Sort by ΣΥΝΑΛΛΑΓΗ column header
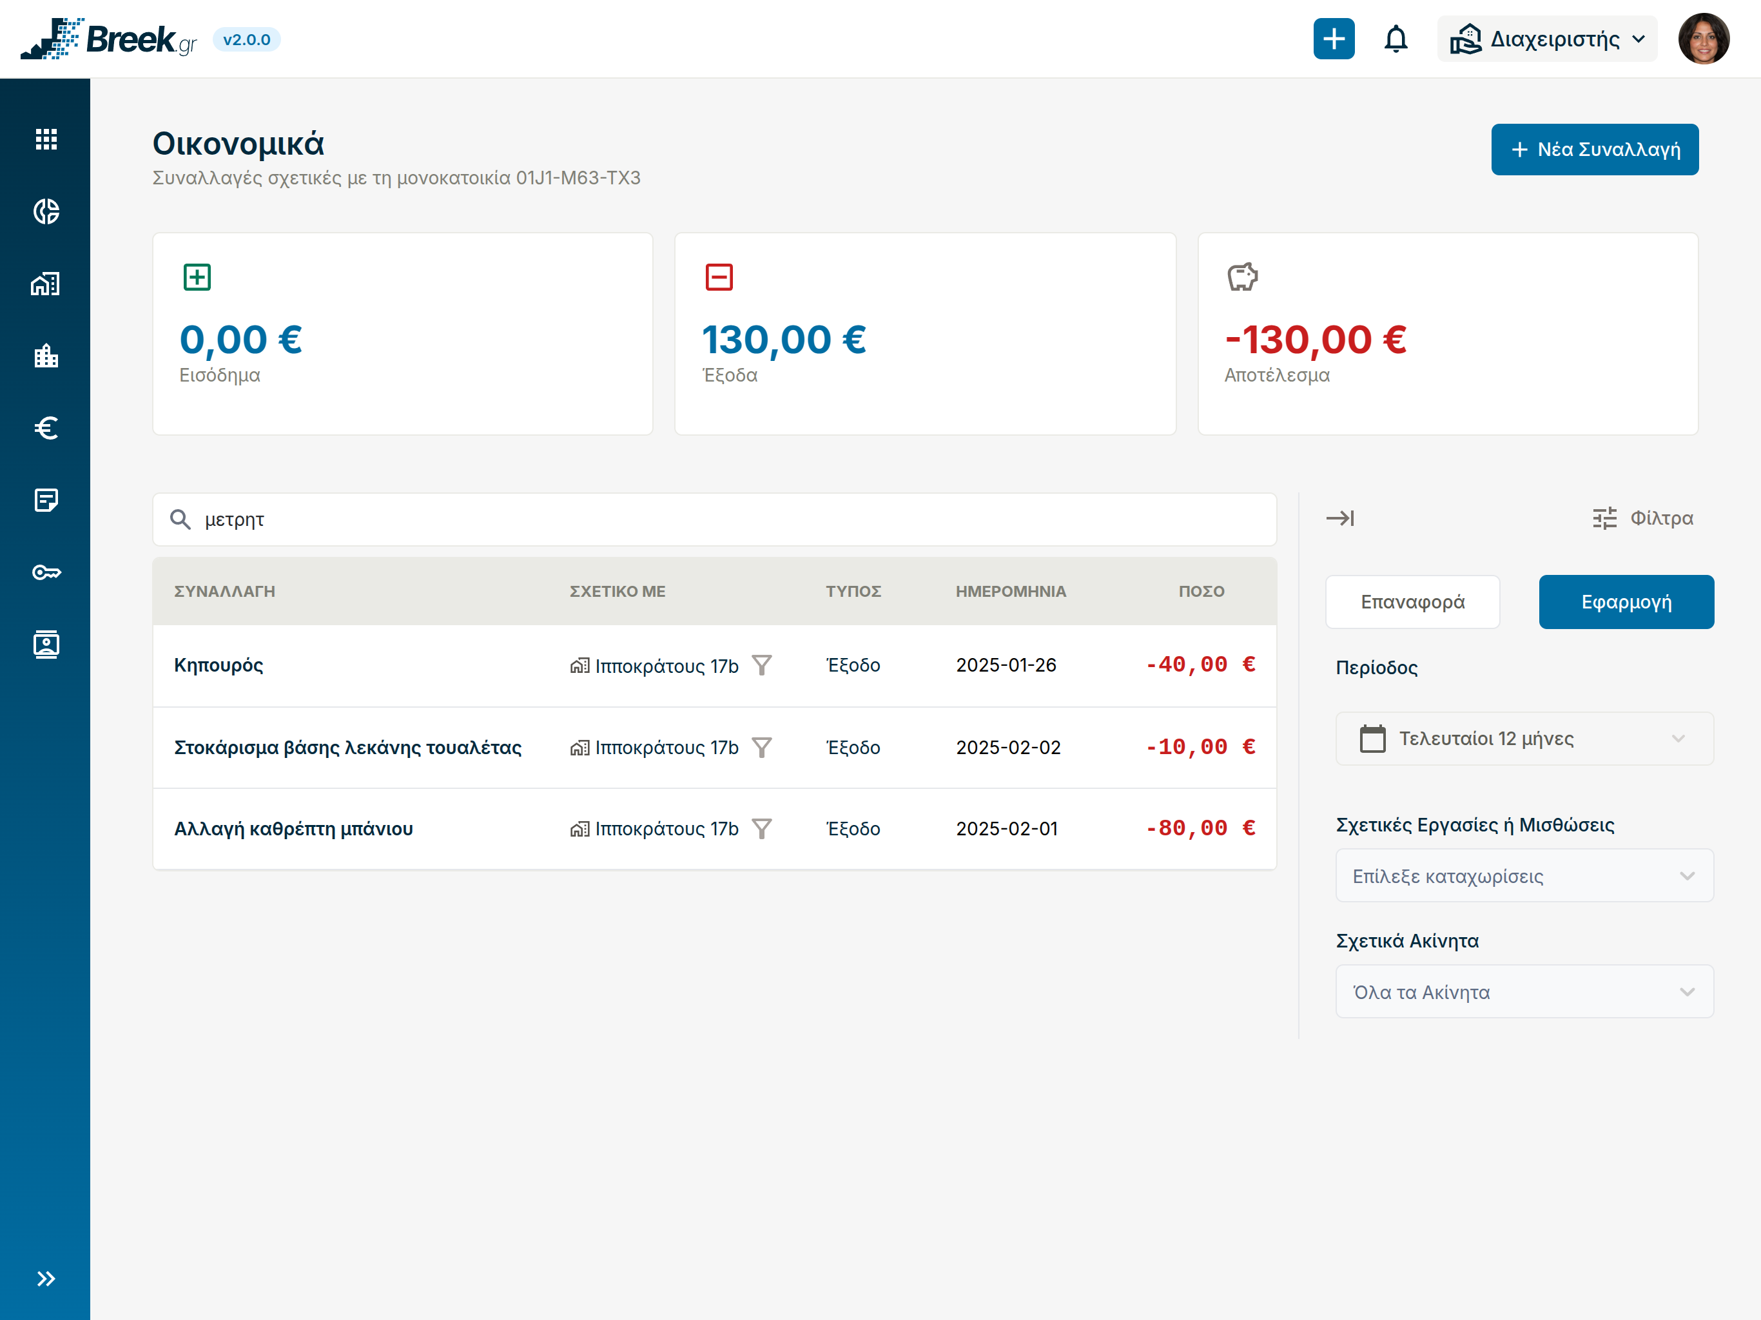 coord(224,592)
